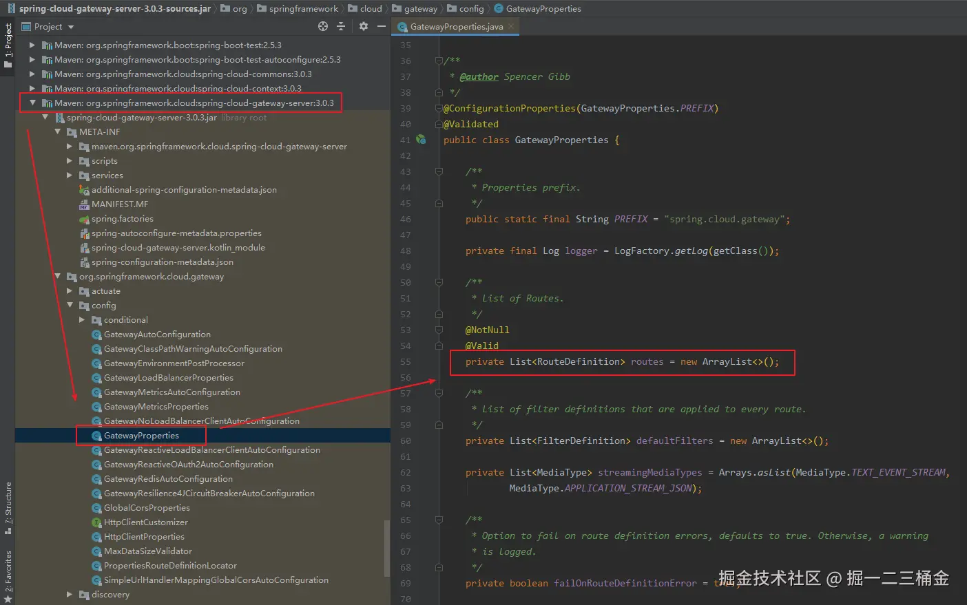
Task: Collapse the META-INF folder
Action: [57, 131]
